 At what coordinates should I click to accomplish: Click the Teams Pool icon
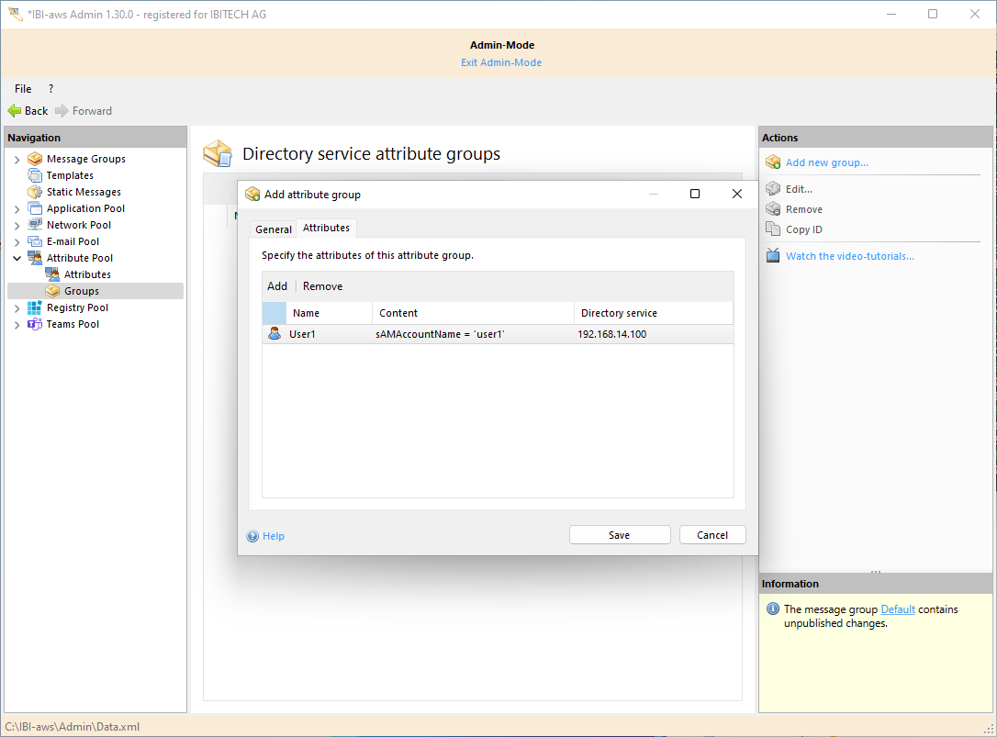coord(35,324)
